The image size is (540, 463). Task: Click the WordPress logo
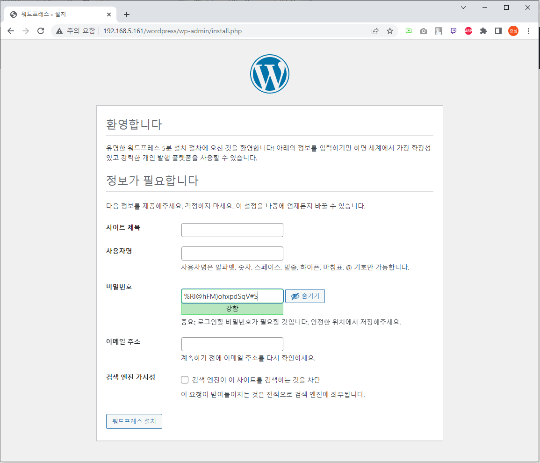point(270,74)
